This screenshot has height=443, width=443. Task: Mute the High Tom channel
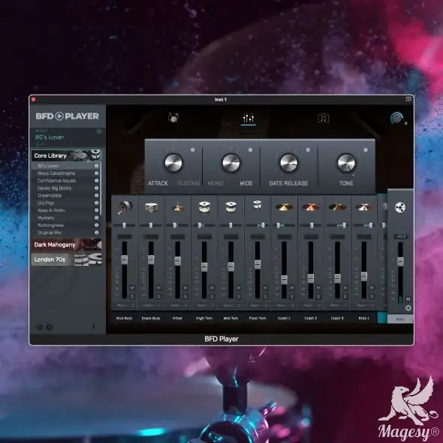(212, 288)
